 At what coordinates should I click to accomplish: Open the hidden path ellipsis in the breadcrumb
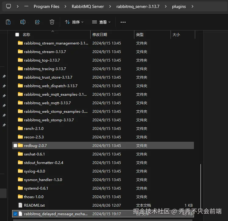tap(26, 6)
